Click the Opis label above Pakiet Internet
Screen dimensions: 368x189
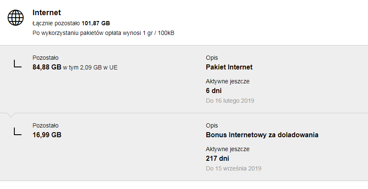(x=212, y=58)
